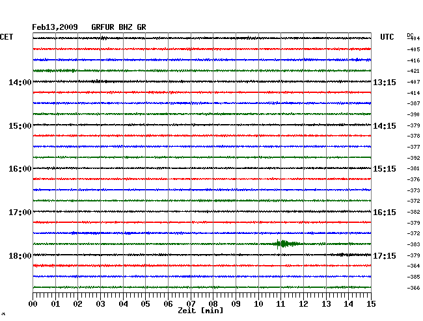423x321 pixels.
Task: Select minute tick label 01
Action: (x=55, y=303)
